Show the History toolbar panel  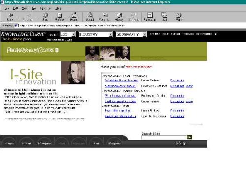tap(119, 17)
